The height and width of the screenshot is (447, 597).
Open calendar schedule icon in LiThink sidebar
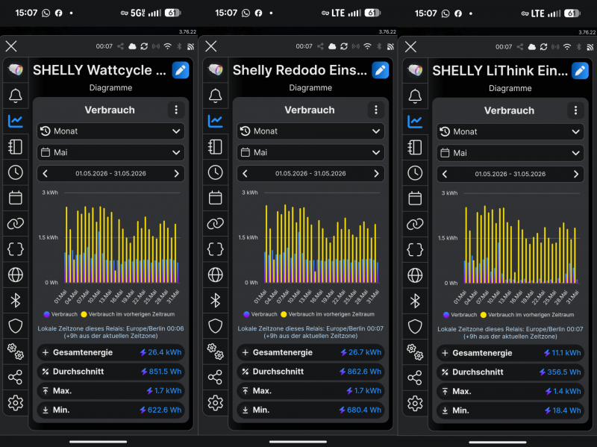click(415, 199)
